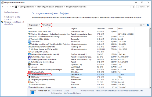Click the Officeheart Notifier heart icon
152x97 pixels.
(29, 72)
